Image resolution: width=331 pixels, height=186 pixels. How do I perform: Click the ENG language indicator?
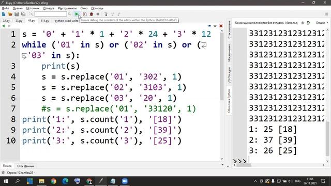click(297, 181)
